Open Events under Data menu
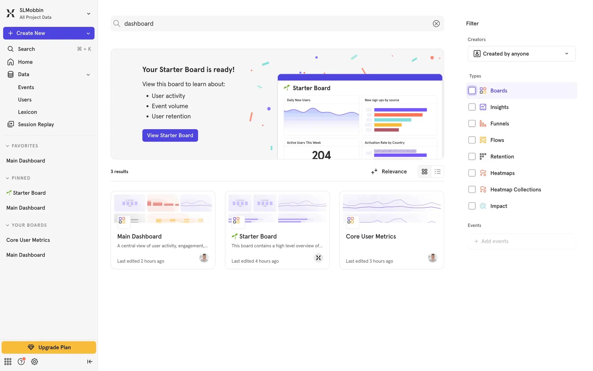Image resolution: width=593 pixels, height=371 pixels. tap(26, 87)
